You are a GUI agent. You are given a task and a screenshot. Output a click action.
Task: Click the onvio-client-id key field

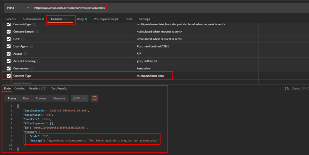tap(73, 83)
